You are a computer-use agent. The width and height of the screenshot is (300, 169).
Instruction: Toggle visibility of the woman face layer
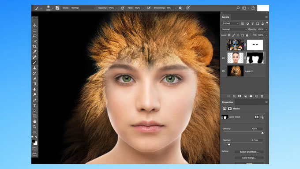coord(223,58)
